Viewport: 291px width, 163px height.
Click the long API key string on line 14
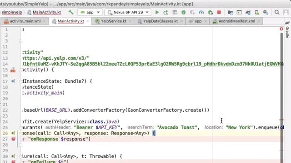(x=152, y=64)
